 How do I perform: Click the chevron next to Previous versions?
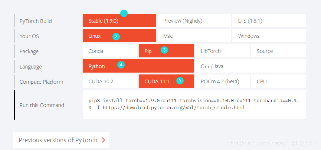(x=104, y=140)
